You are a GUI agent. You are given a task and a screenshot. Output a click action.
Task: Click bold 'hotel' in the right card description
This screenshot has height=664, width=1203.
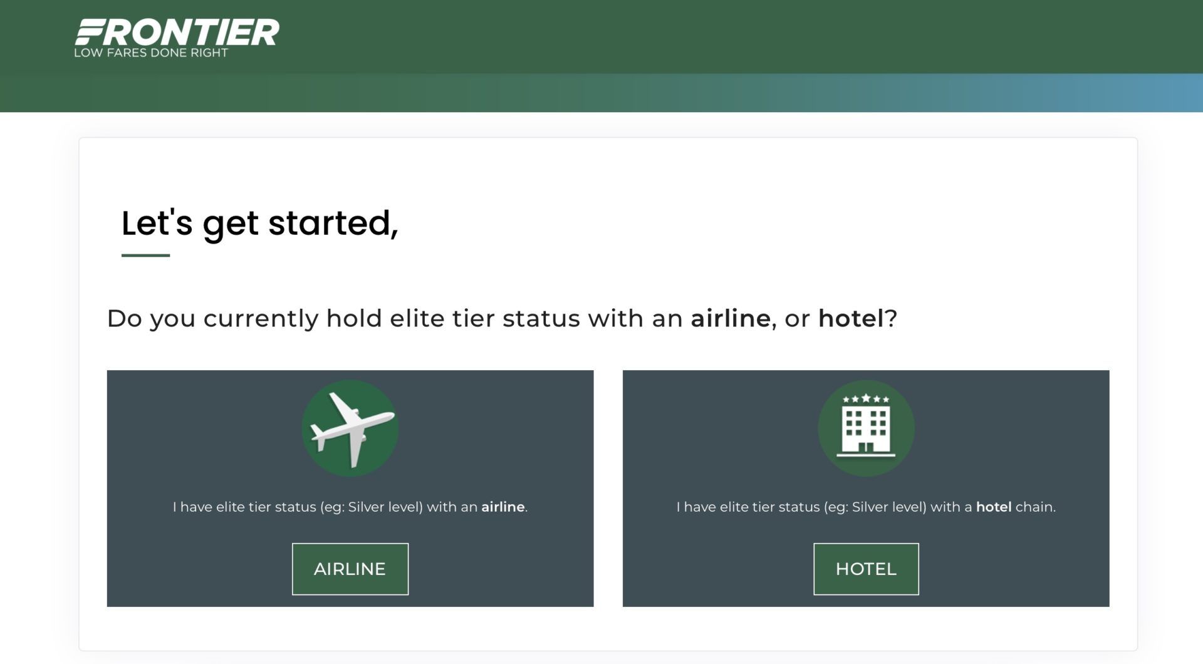click(994, 507)
